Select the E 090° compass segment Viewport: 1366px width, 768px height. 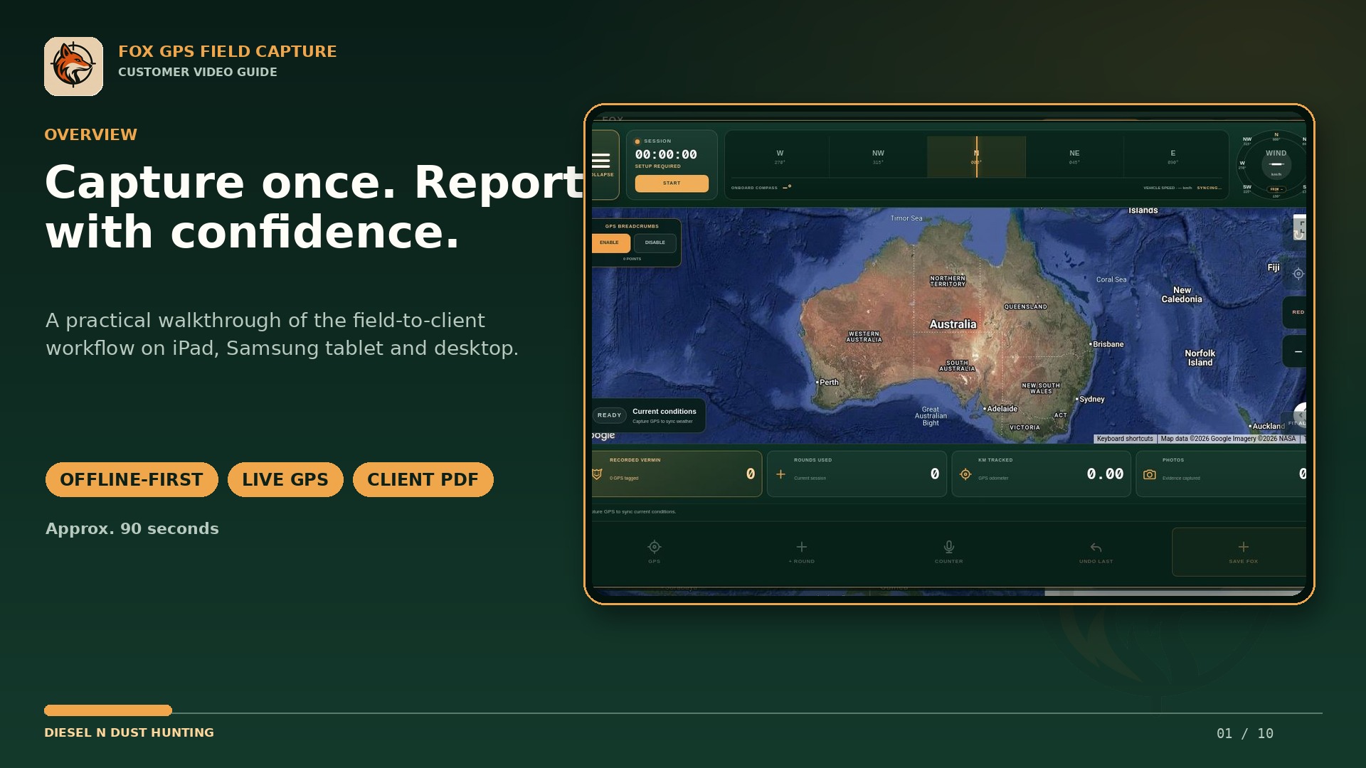(1173, 157)
